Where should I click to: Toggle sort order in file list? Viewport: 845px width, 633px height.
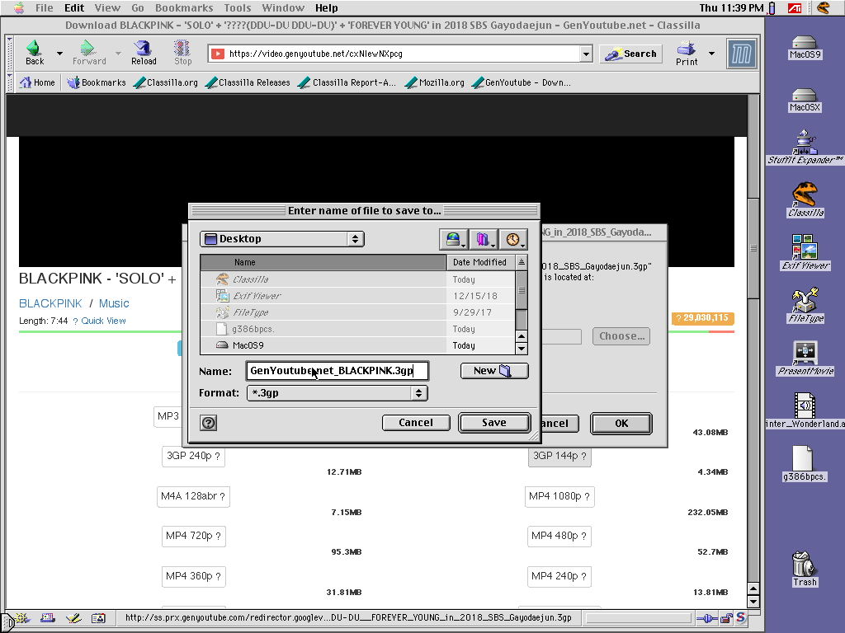coord(522,262)
